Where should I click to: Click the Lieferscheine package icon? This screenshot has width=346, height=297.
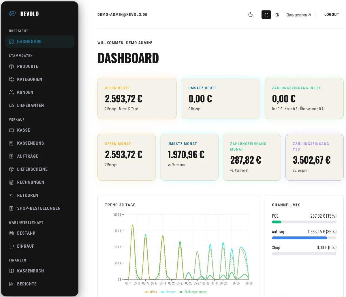(12, 169)
